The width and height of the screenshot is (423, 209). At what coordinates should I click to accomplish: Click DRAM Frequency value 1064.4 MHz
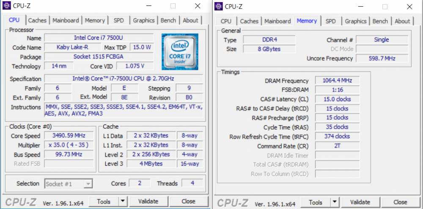337,81
